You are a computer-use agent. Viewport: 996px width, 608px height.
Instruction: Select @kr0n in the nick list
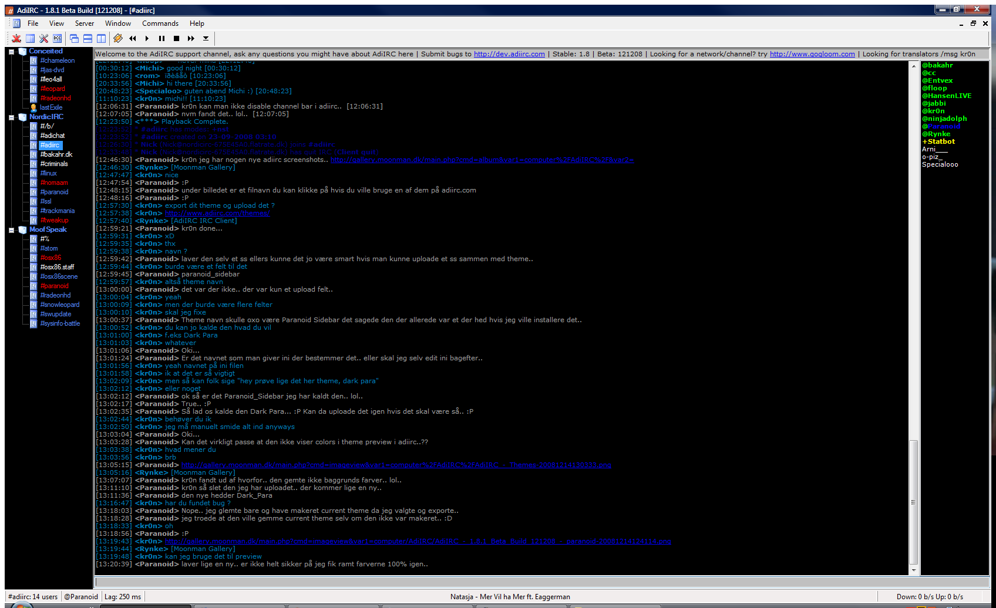click(933, 110)
